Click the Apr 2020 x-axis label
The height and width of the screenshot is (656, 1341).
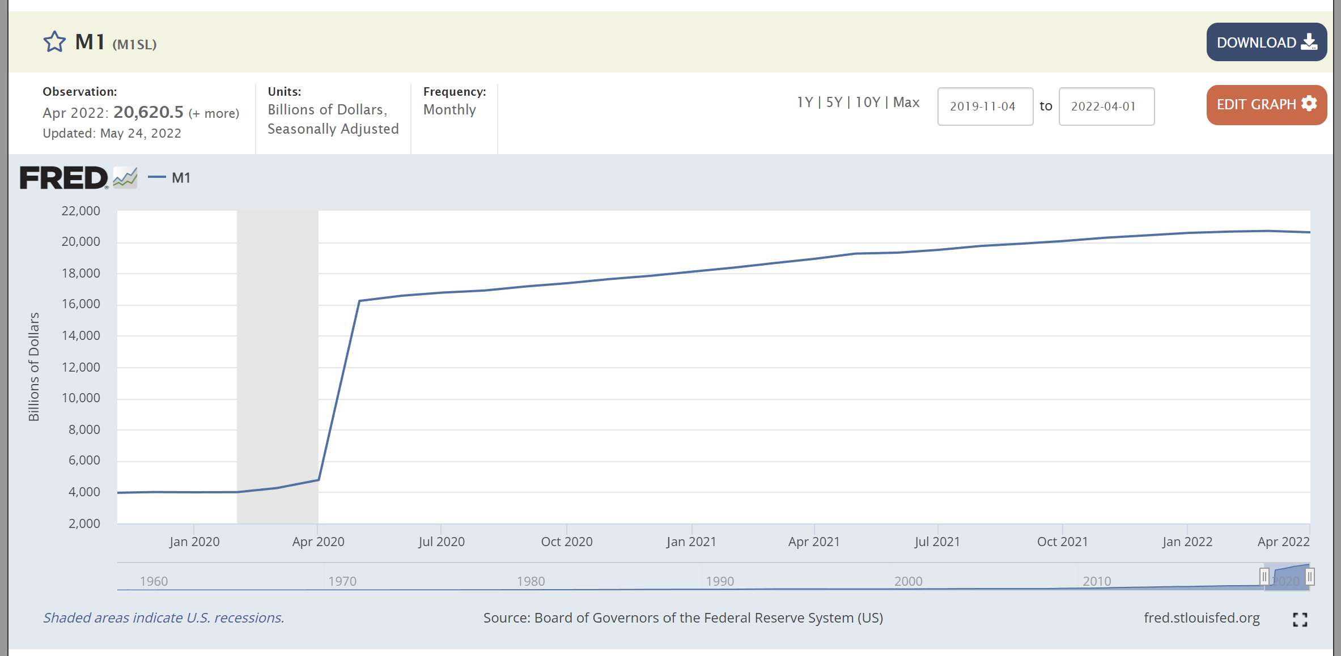click(x=318, y=542)
